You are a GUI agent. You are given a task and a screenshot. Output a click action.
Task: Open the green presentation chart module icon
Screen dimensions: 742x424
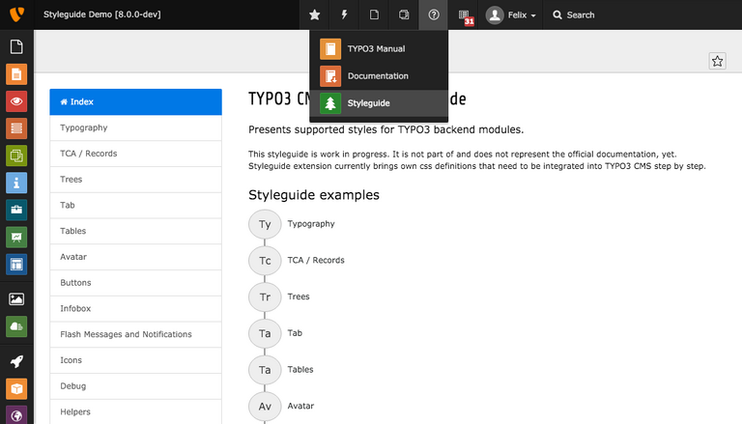pyautogui.click(x=16, y=237)
